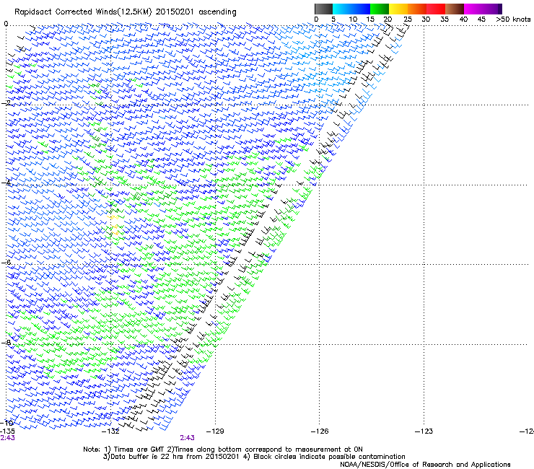
Task: Click the yellow wind barbs near -132
Action: coord(114,224)
